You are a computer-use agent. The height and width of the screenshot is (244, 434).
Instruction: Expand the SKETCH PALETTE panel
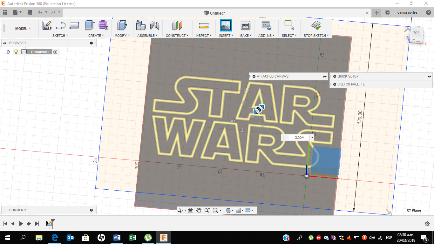point(335,84)
